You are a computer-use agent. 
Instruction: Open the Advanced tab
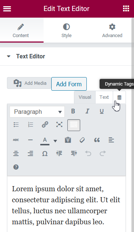[x=112, y=30]
